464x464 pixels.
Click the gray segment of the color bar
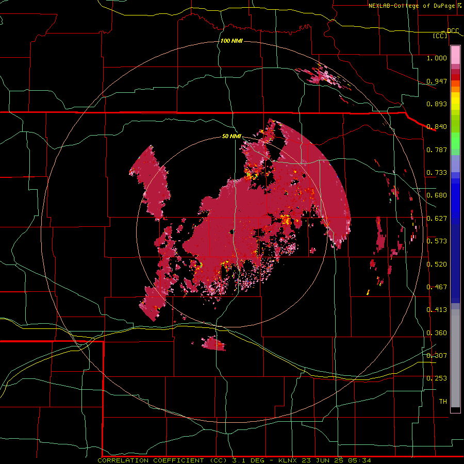pyautogui.click(x=455, y=358)
